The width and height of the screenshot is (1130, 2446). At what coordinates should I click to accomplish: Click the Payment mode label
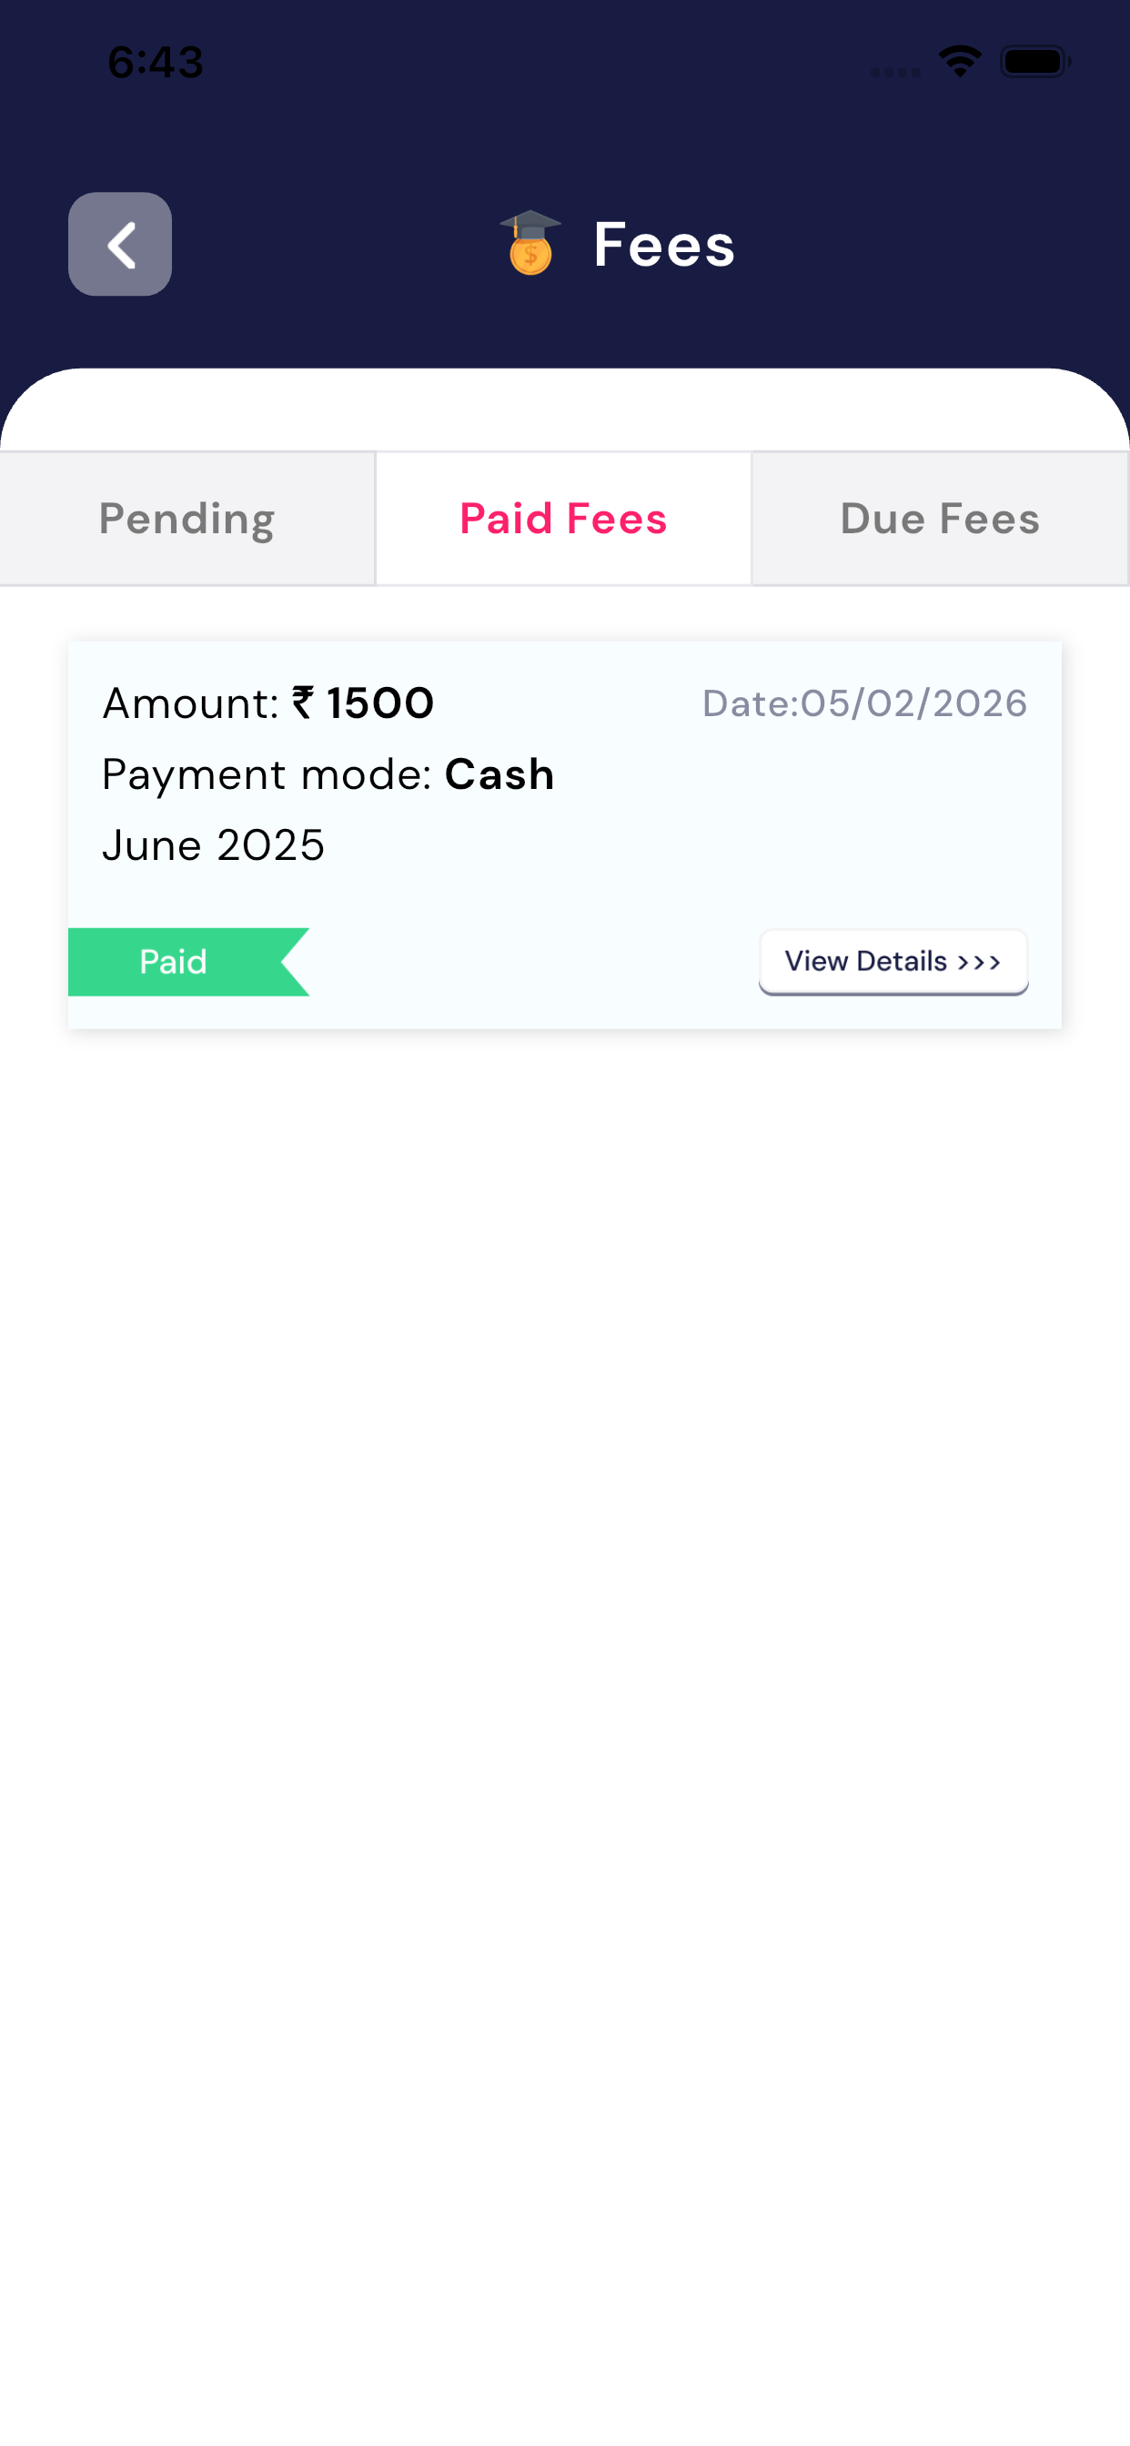[x=267, y=774]
